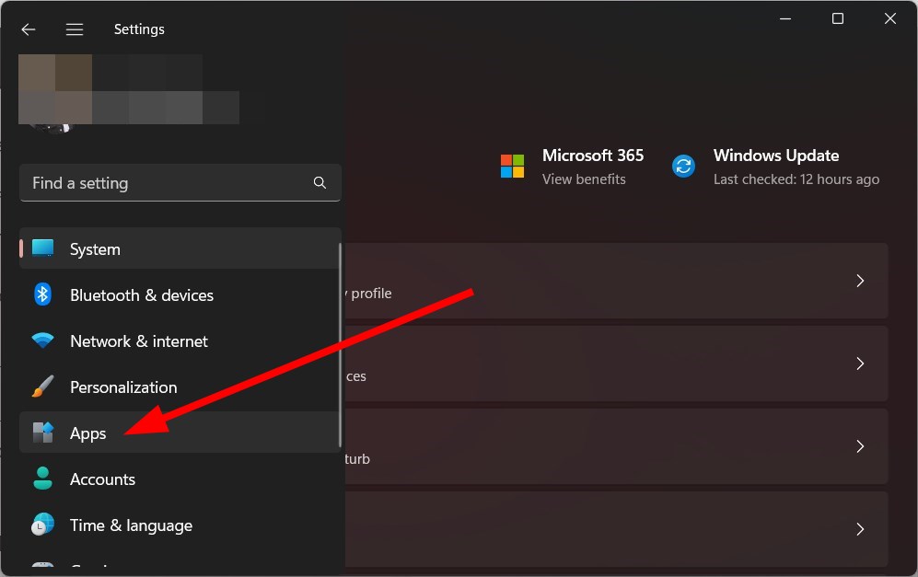The height and width of the screenshot is (577, 918).
Task: Open the navigation hamburger menu
Action: (x=75, y=29)
